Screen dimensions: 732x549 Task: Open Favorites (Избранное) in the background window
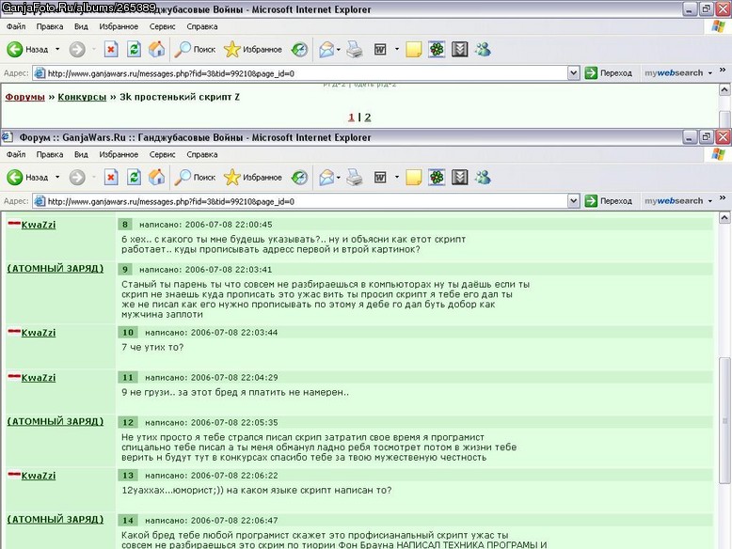[x=252, y=49]
